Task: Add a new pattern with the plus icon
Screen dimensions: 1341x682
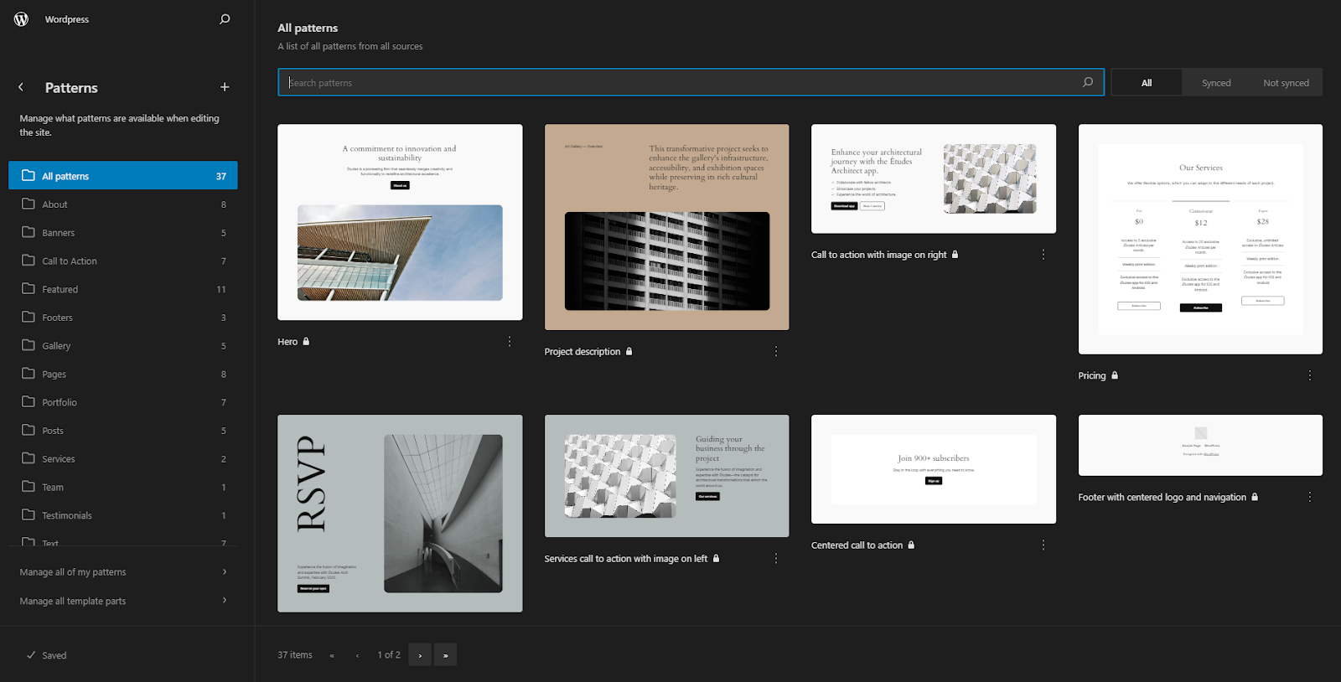Action: 225,87
